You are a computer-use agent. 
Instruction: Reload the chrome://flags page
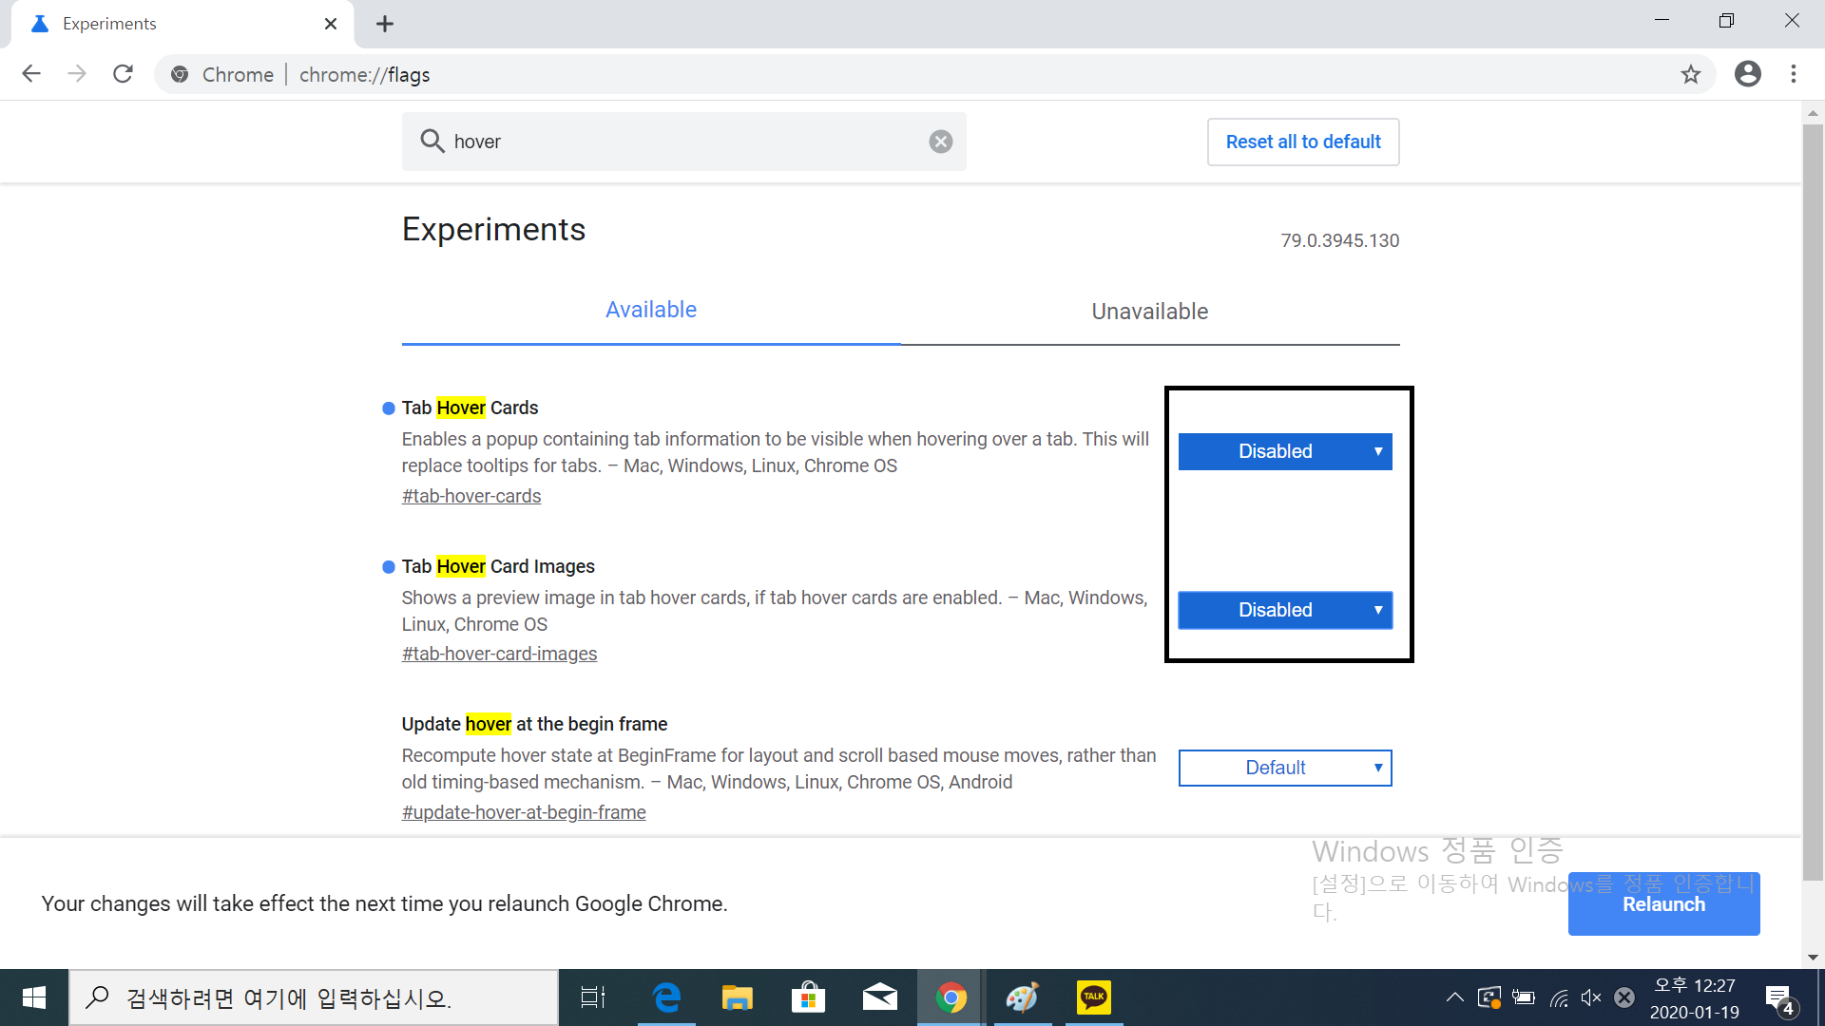[x=123, y=74]
